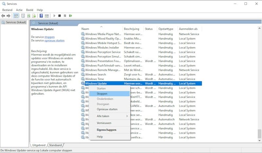Choose Vernieuwen in the context menu
This screenshot has width=262, height=153.
point(109,123)
